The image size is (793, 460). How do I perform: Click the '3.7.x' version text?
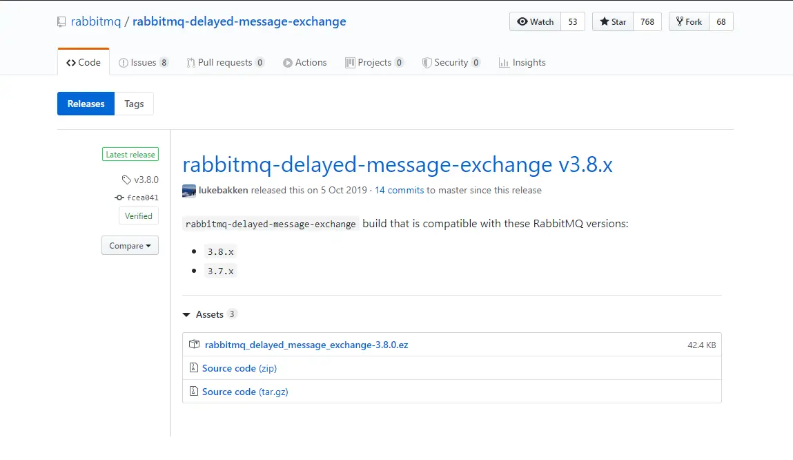(x=220, y=271)
